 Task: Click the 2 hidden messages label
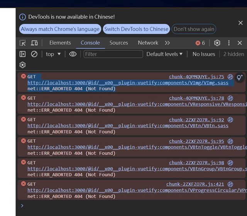234,54
